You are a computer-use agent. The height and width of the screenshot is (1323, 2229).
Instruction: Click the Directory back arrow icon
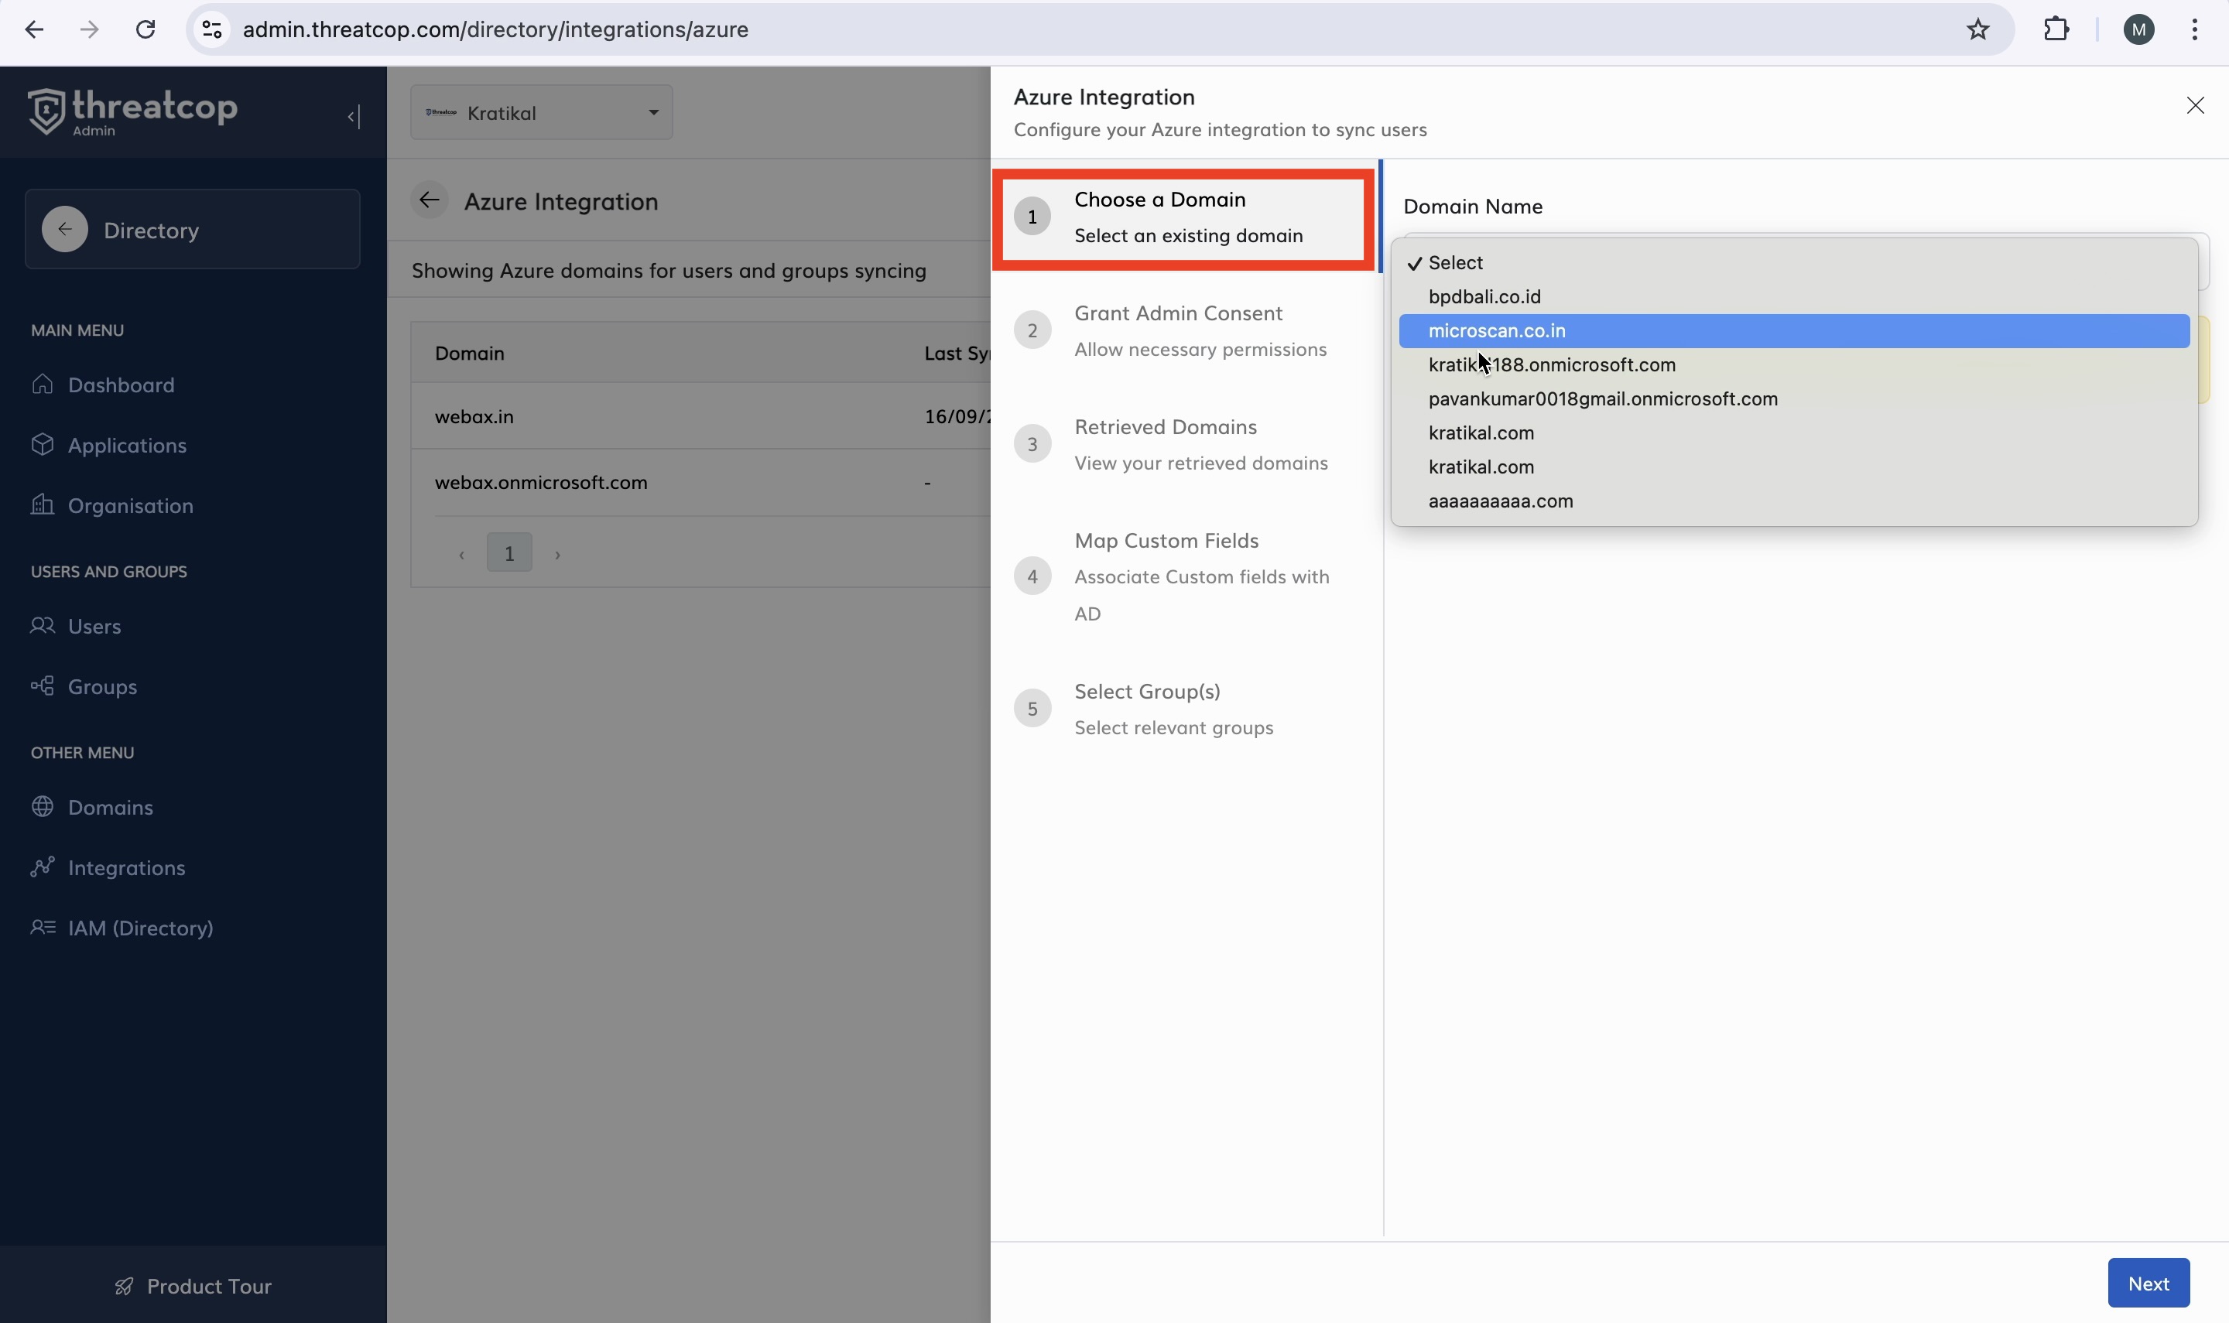(64, 230)
